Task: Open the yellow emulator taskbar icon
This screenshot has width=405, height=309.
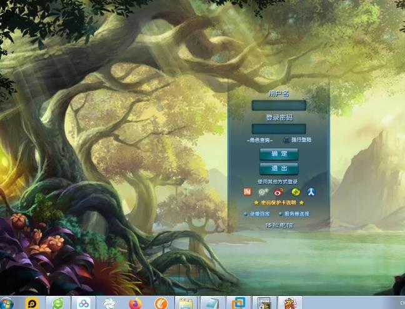Action: (x=32, y=303)
